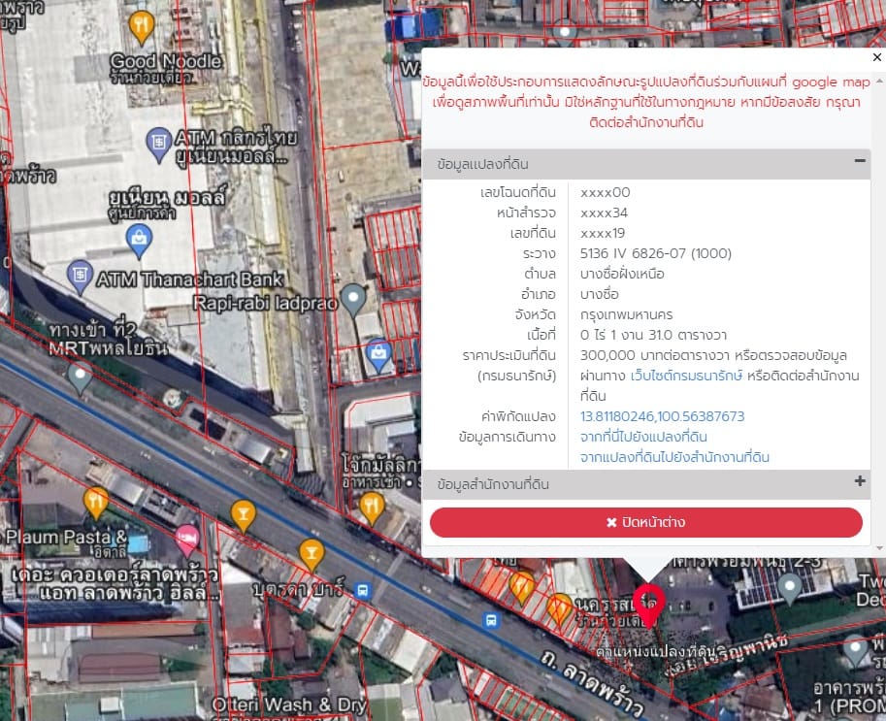
Task: Click the จากที่นี่ไปยังแปลงที่ดิน directions link
Action: (643, 437)
